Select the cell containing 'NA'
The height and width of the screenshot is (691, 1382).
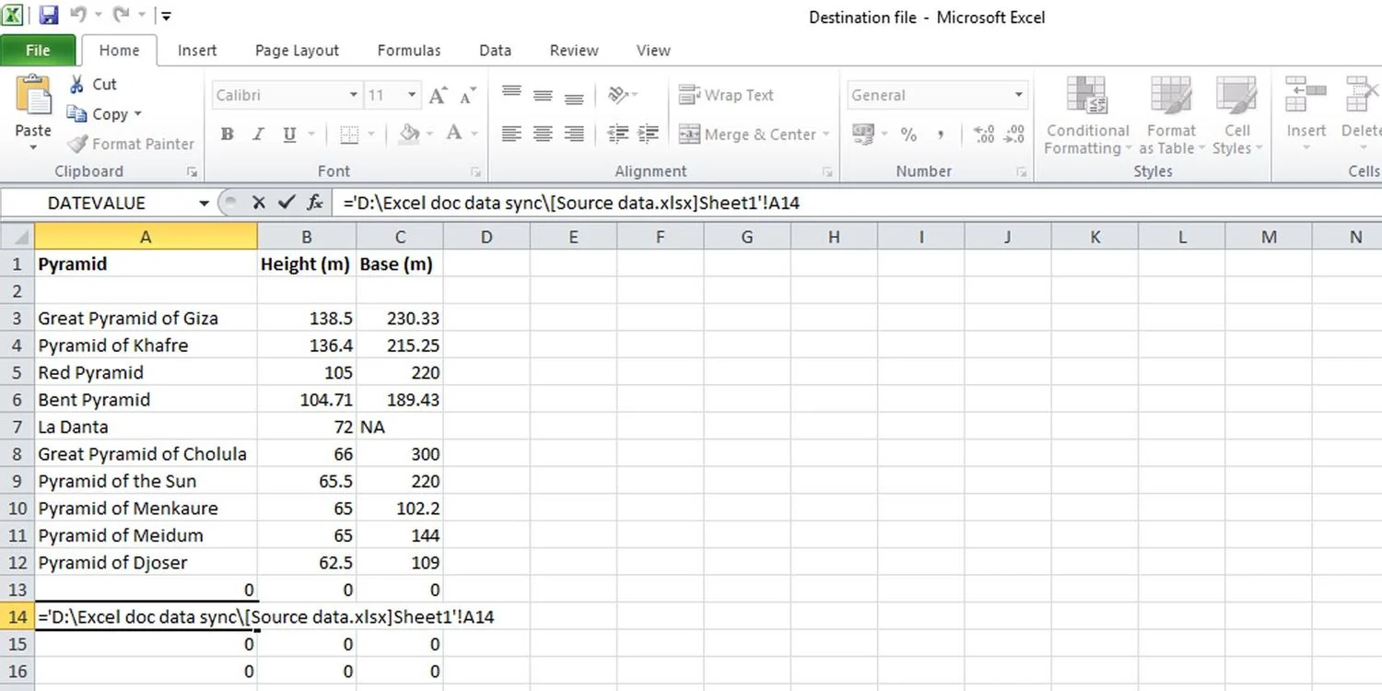coord(400,427)
